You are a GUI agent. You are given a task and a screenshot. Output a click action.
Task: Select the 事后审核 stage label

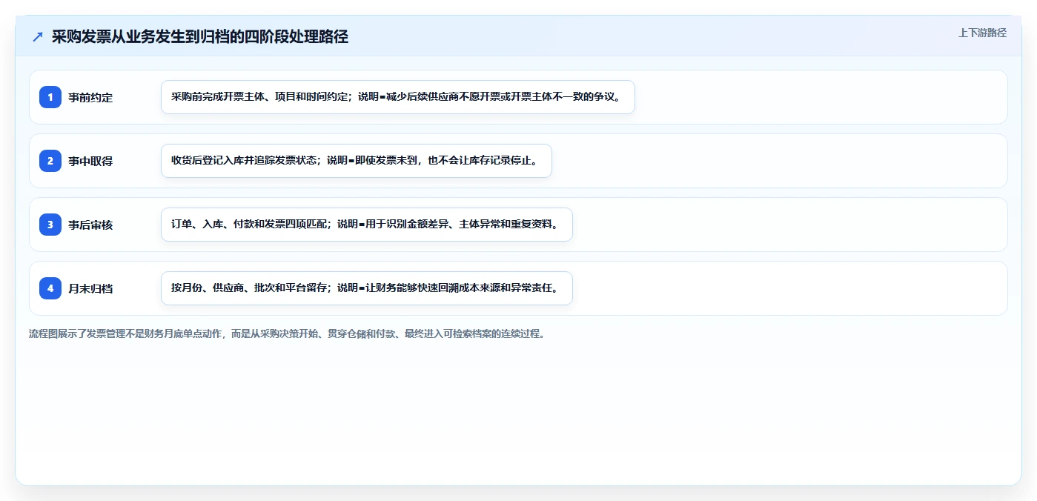point(90,225)
